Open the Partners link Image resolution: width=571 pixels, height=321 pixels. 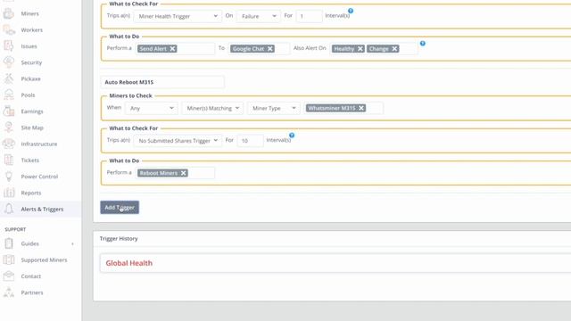(32, 292)
